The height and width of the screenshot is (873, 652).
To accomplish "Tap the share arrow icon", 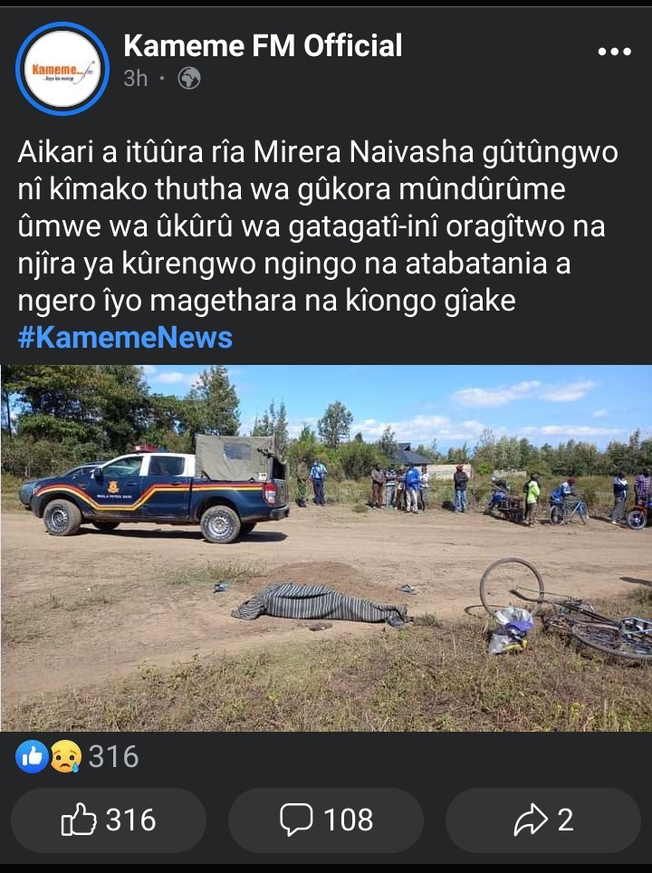I will point(532,820).
